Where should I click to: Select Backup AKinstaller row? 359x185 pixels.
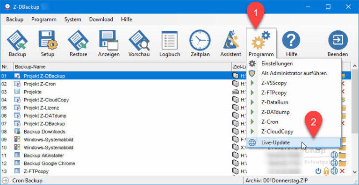[176, 155]
